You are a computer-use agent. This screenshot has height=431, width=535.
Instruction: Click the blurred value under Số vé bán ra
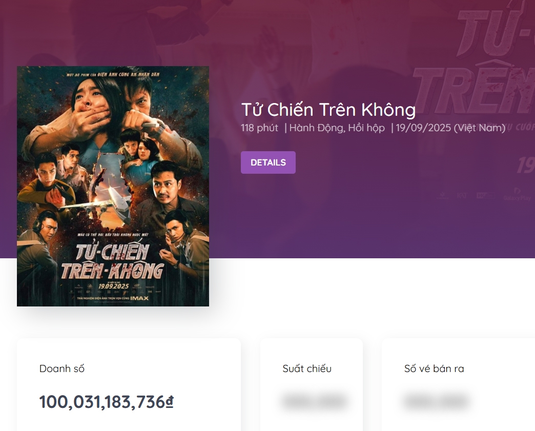click(x=435, y=403)
